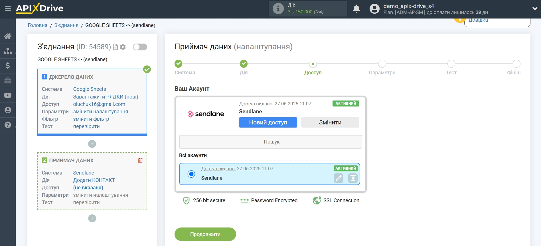Open the home sidebar icon
The image size is (541, 246).
click(x=8, y=36)
